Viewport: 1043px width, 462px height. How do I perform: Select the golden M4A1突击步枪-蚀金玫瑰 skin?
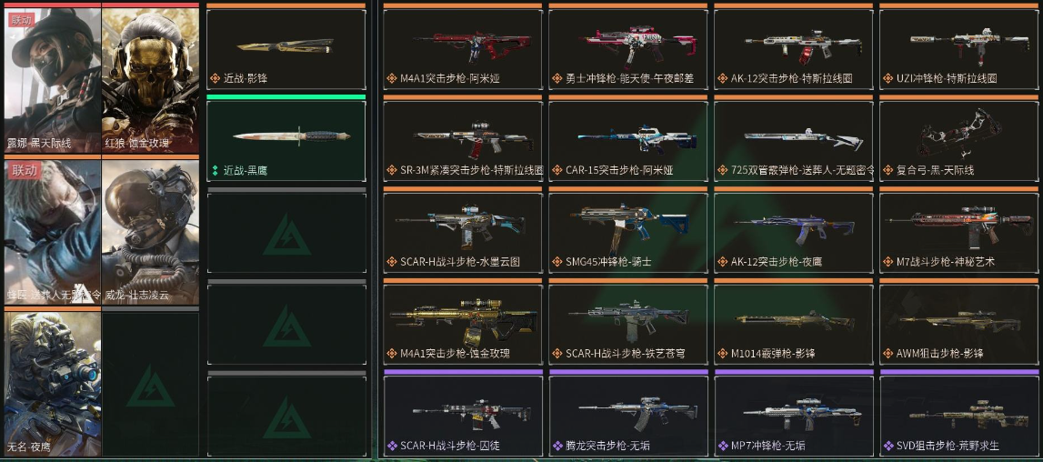coord(463,323)
